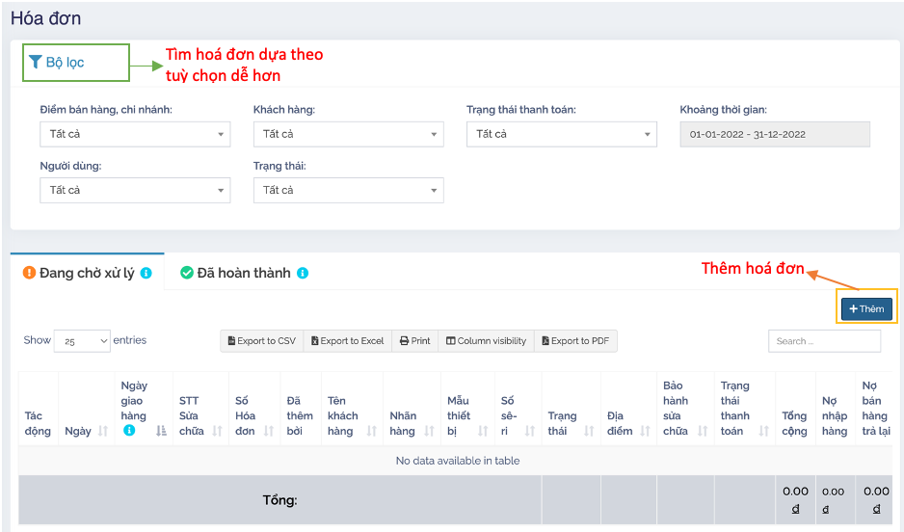Sort table by Ngày column
This screenshot has height=532, width=904.
pos(102,431)
